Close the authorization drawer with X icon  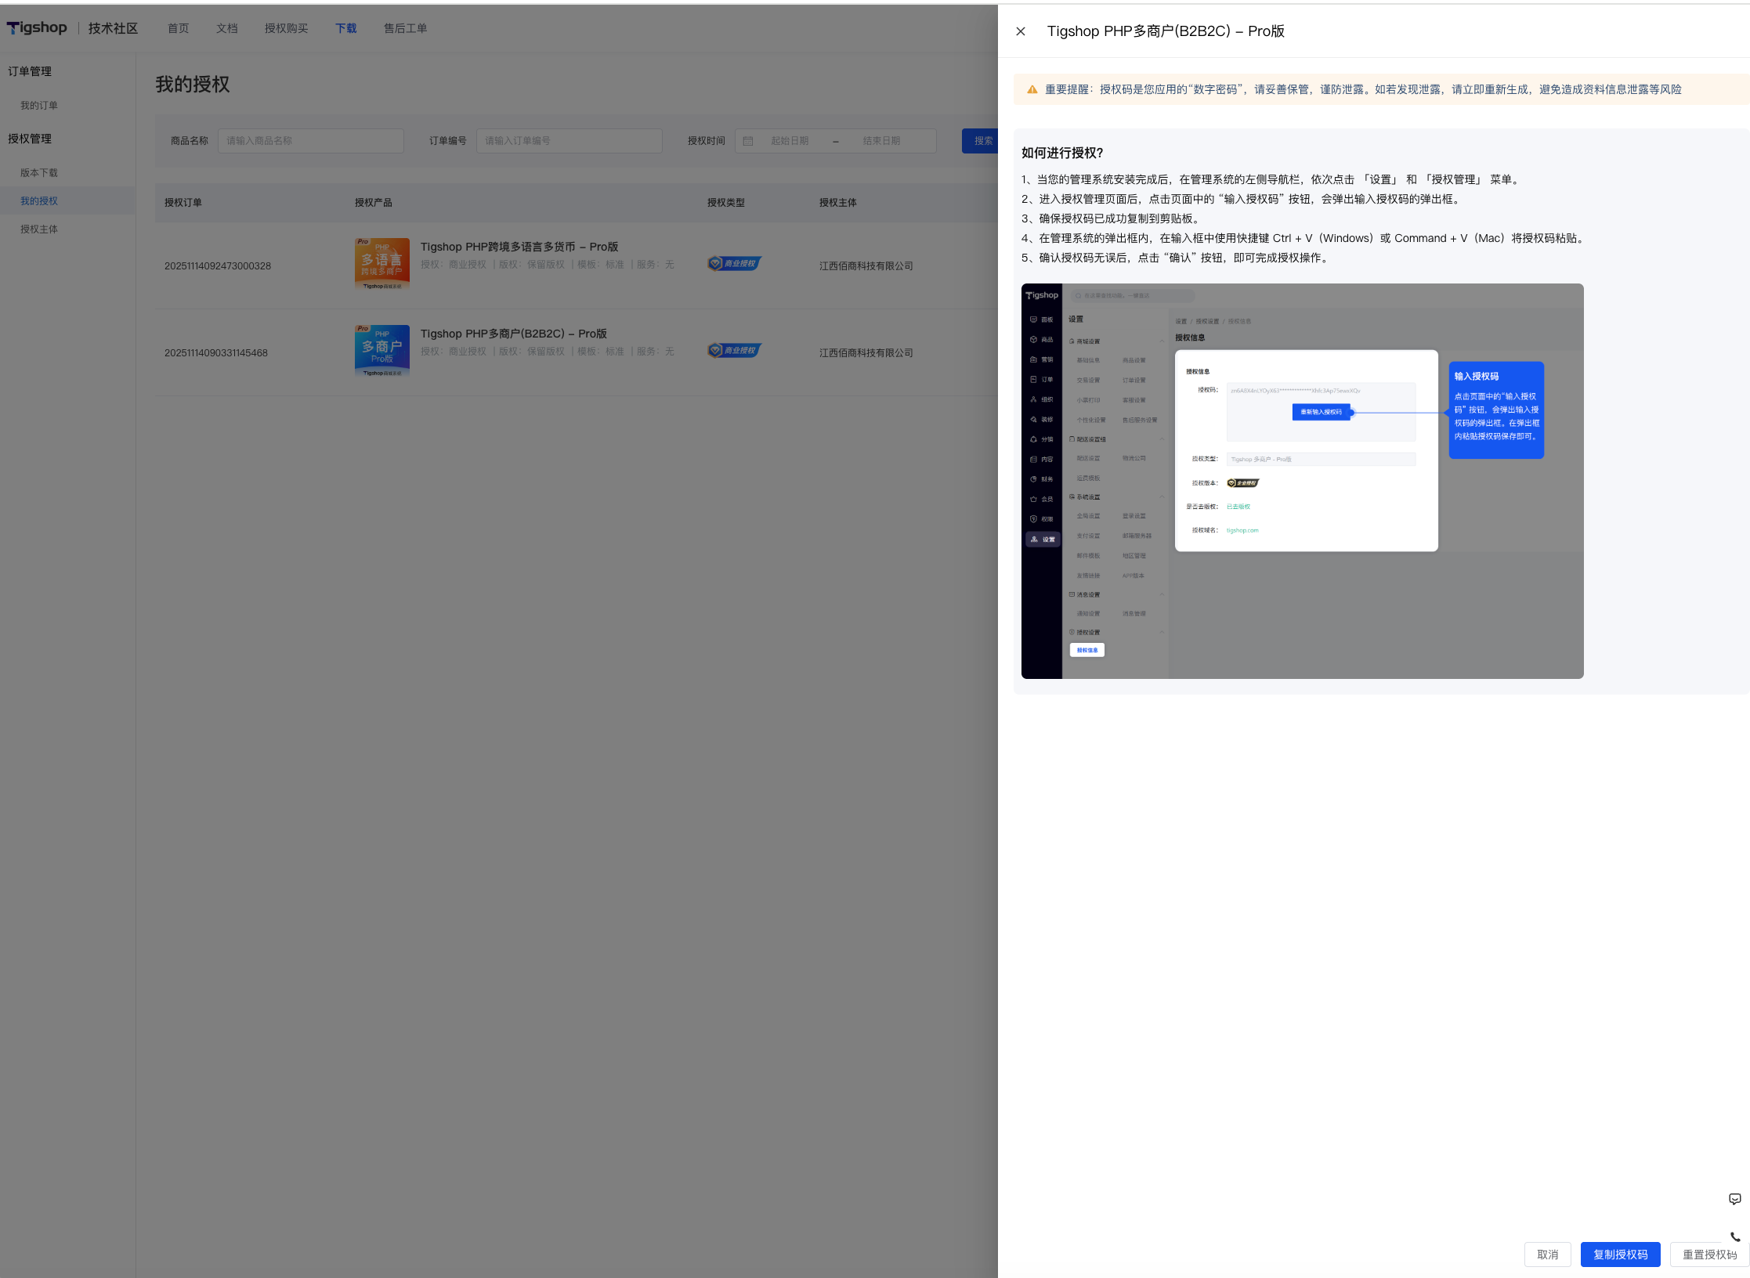point(1021,31)
